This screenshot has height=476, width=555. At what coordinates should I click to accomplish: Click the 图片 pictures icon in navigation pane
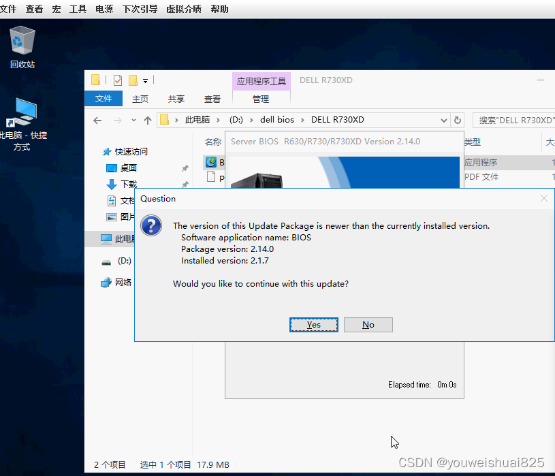(x=112, y=217)
